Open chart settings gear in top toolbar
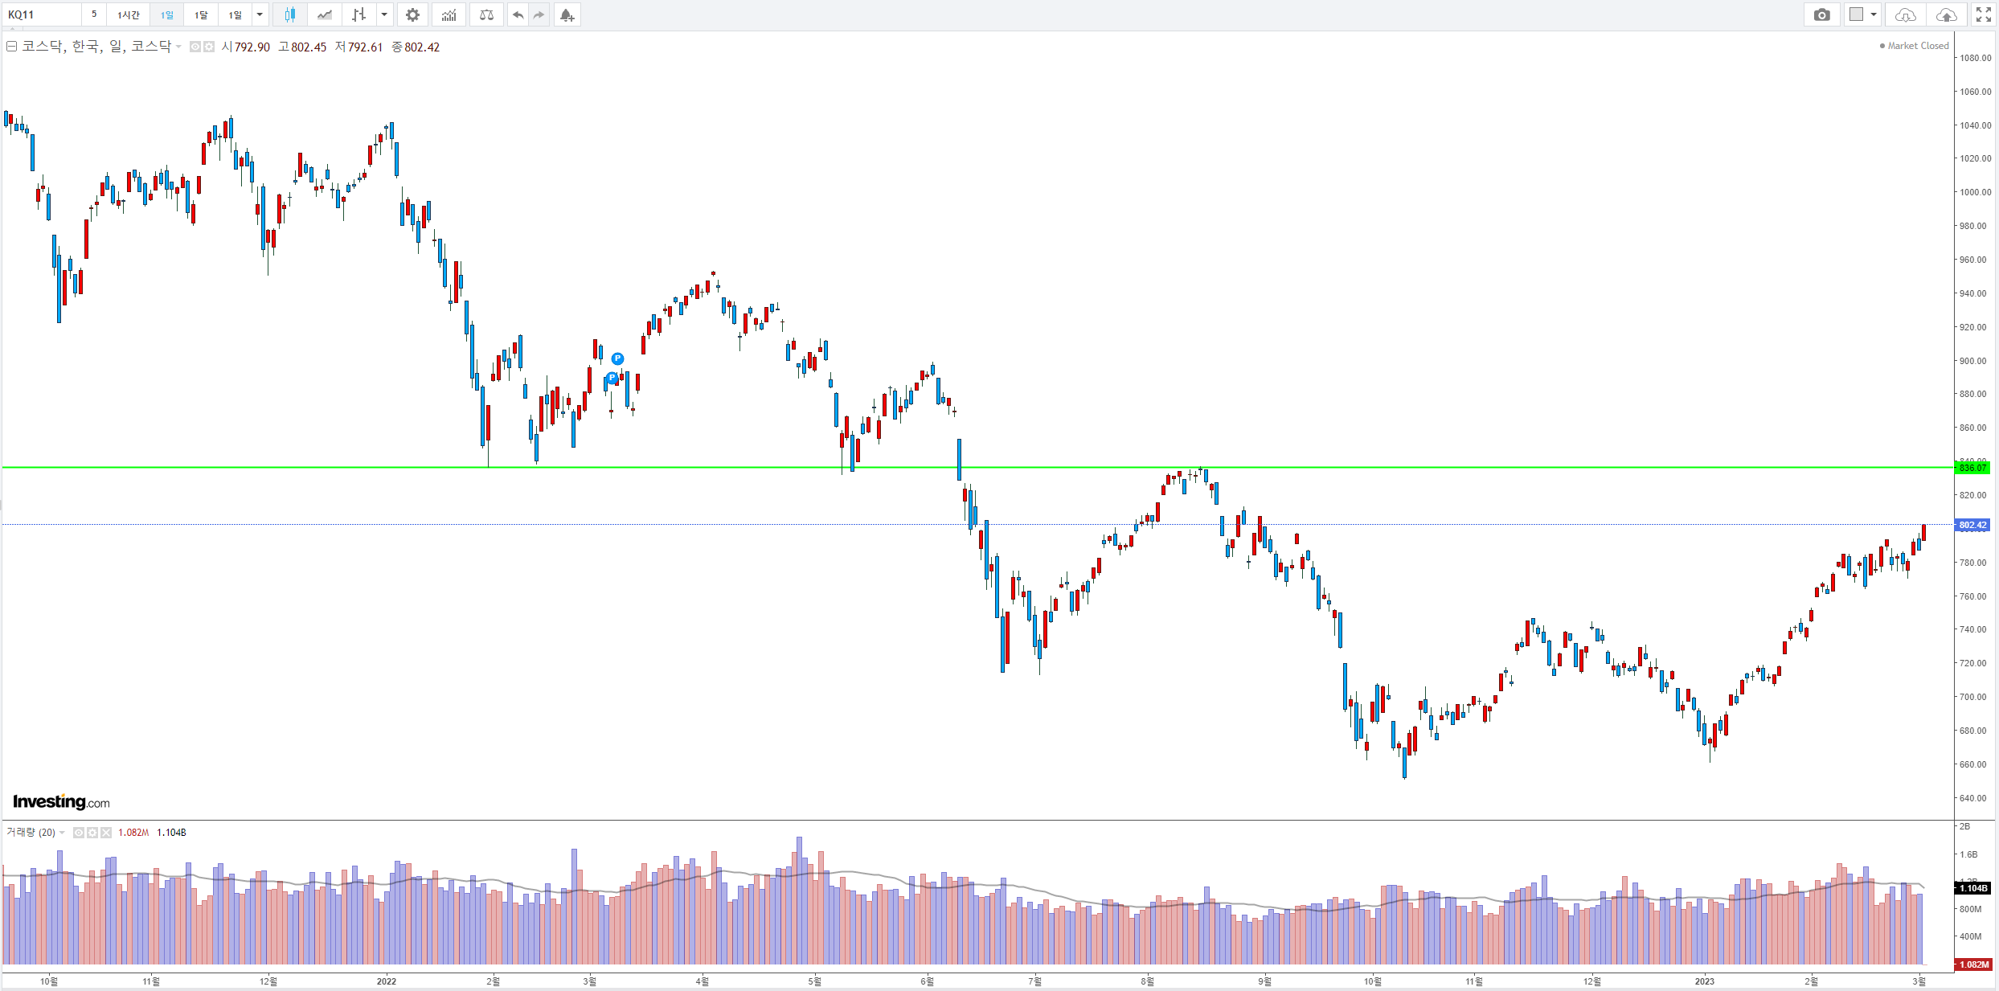The image size is (1999, 991). pyautogui.click(x=412, y=14)
